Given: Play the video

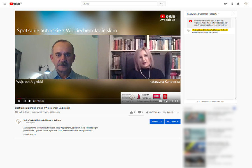Looking at the screenshot, I should 19,101.
